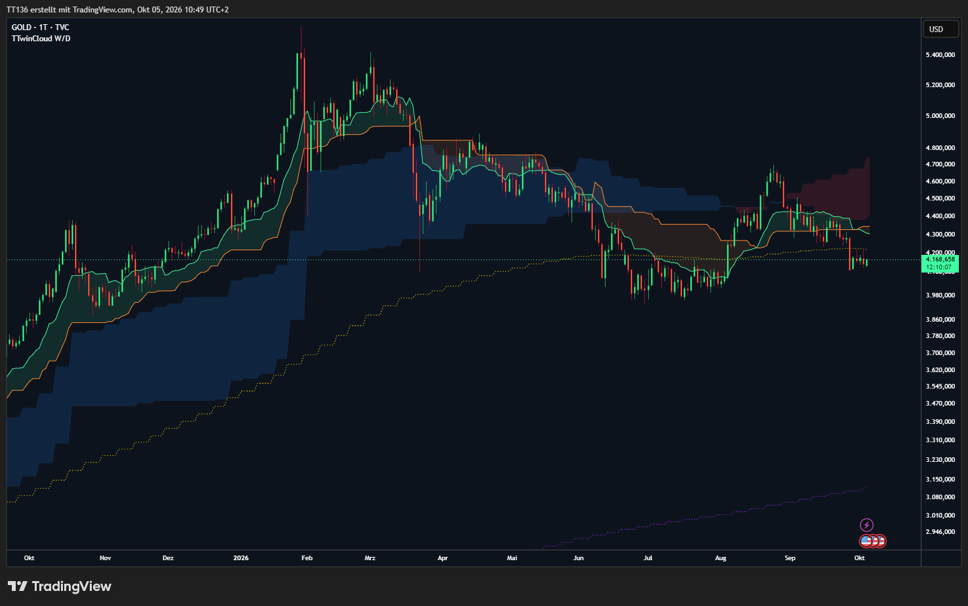The image size is (968, 606).
Task: Click the 3.230,000 price label
Action: click(940, 460)
